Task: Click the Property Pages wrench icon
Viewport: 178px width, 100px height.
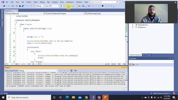Action: 137,65
